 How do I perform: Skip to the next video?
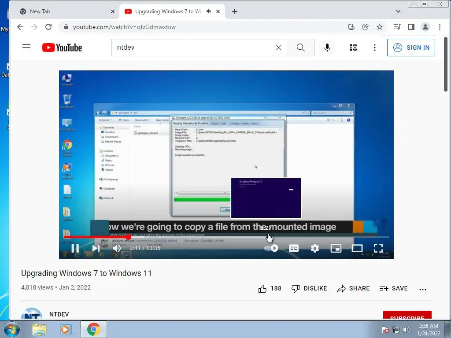[96, 248]
